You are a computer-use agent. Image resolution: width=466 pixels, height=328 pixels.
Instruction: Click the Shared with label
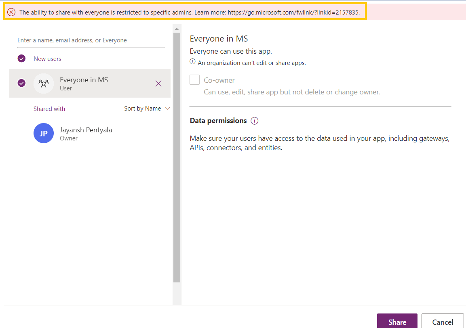click(49, 109)
